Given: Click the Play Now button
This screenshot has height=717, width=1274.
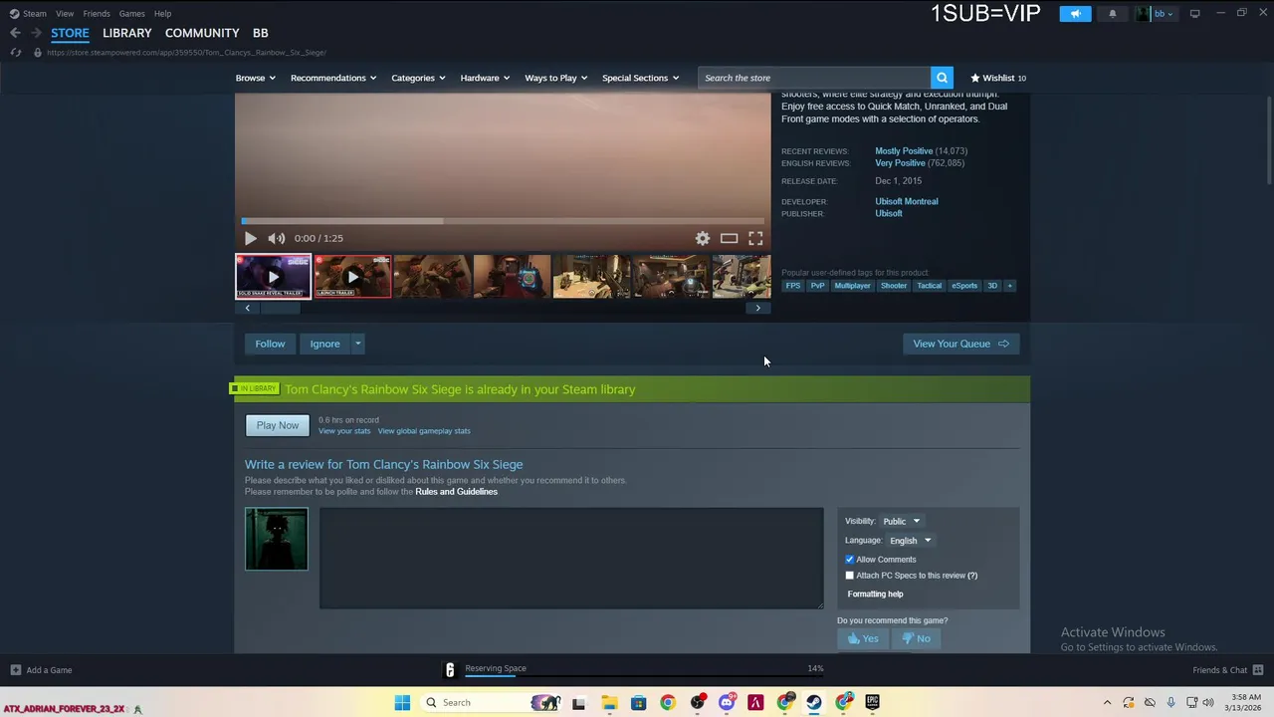Looking at the screenshot, I should pos(278,425).
